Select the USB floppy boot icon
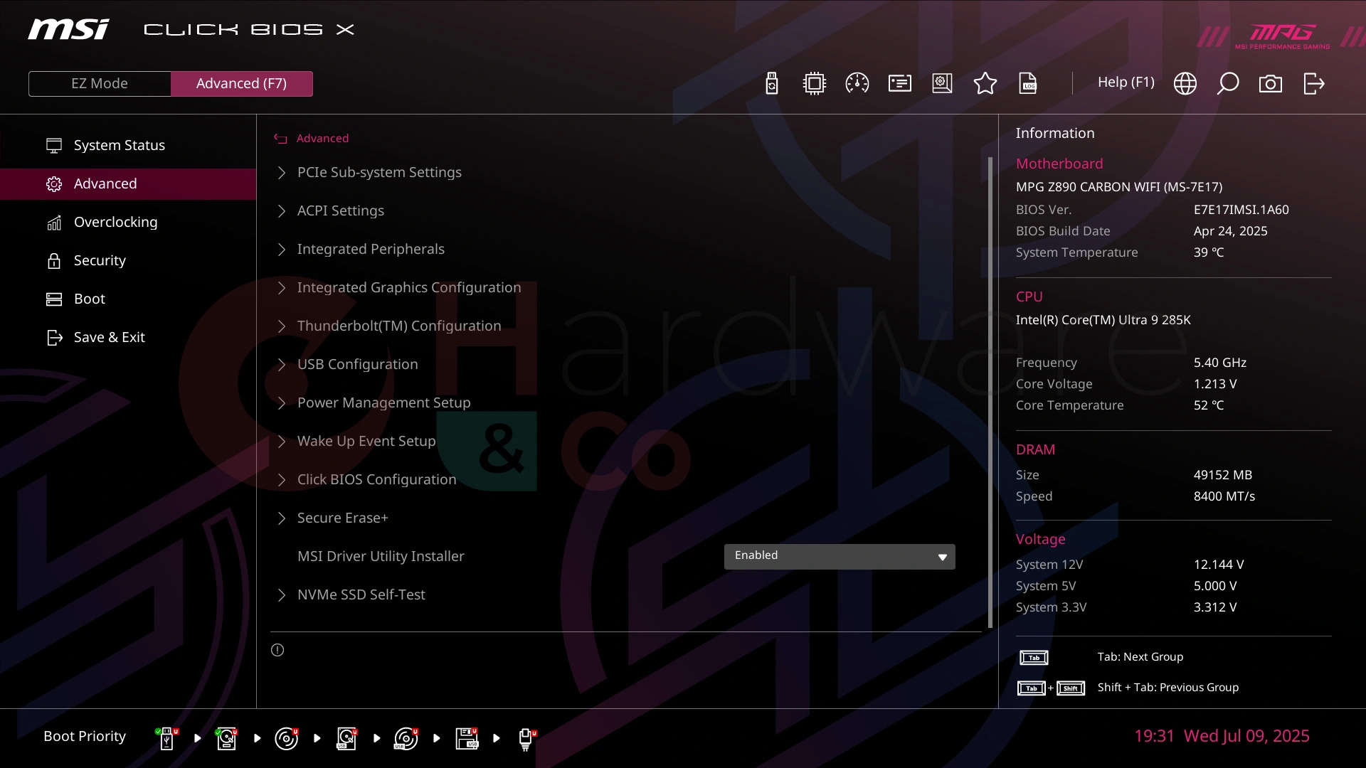This screenshot has height=768, width=1366. coord(467,738)
